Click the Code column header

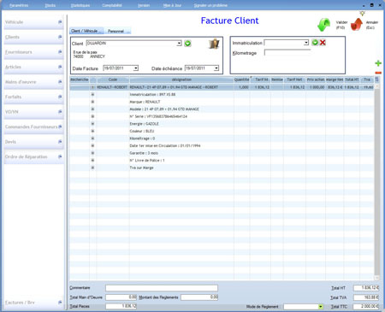pos(113,79)
